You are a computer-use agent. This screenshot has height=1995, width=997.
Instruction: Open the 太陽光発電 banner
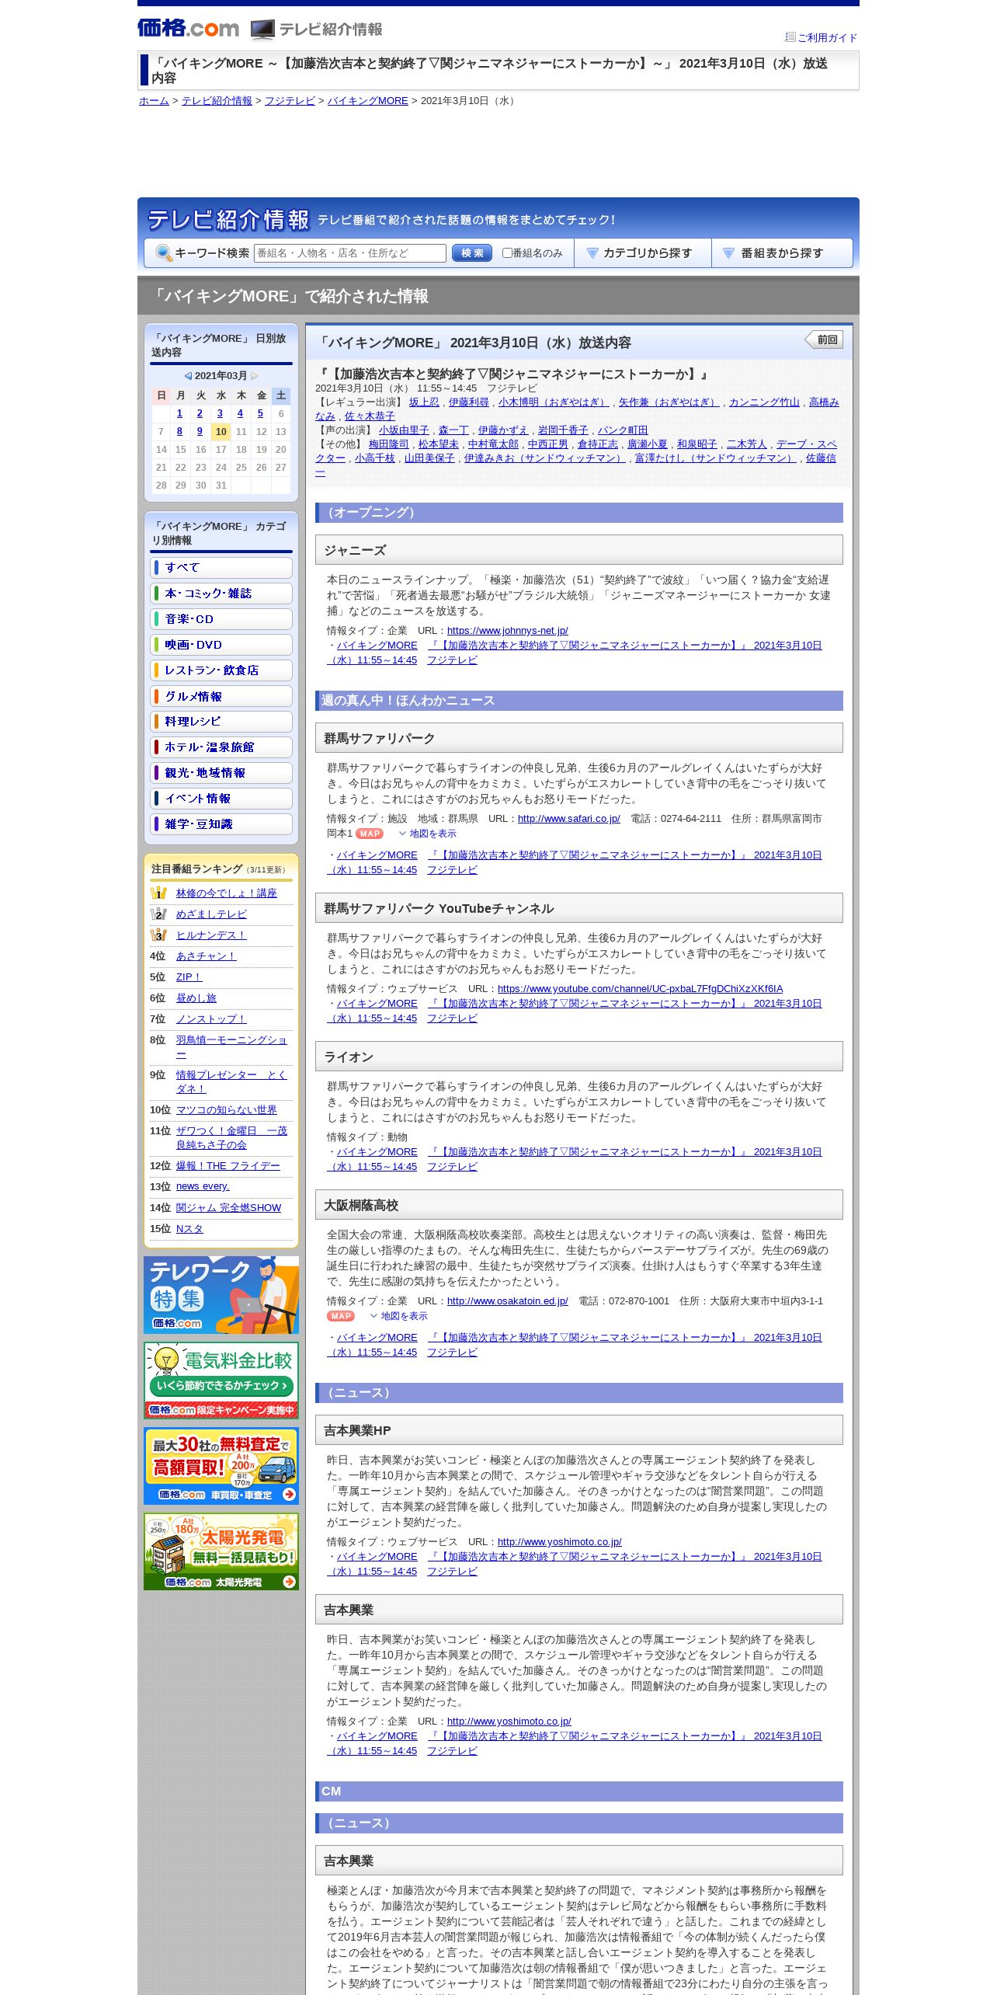[x=221, y=1551]
